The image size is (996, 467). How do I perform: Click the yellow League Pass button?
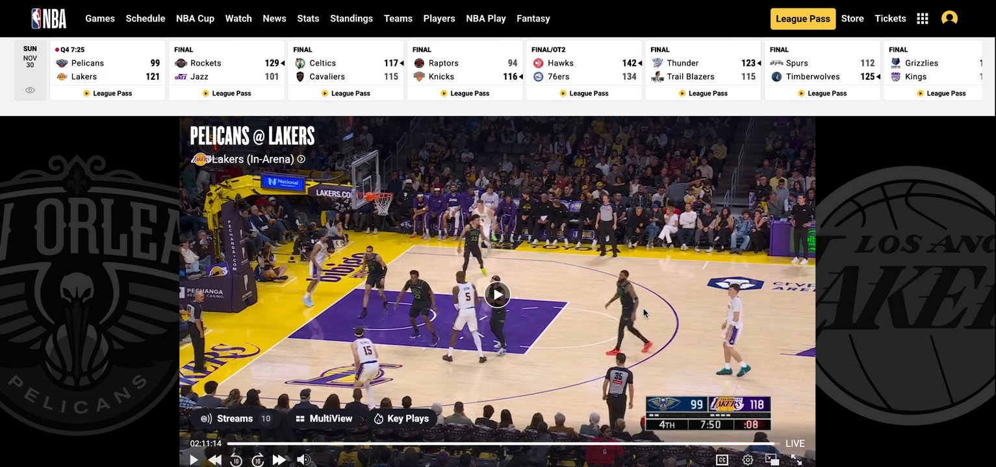pyautogui.click(x=803, y=19)
